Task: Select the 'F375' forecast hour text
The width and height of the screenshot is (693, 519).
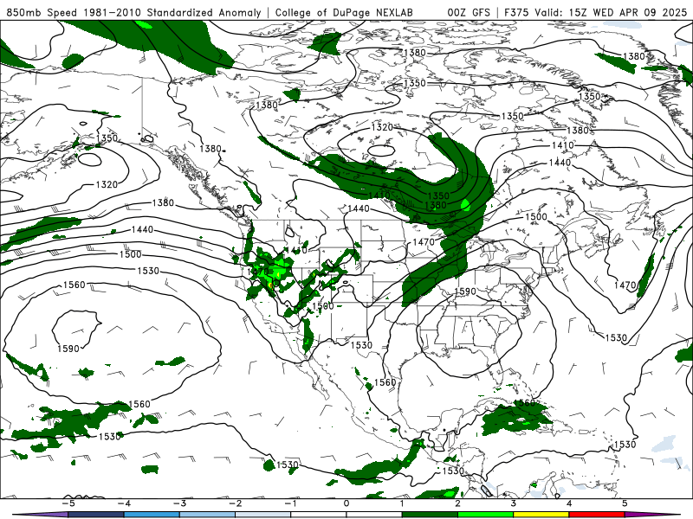Action: (515, 12)
